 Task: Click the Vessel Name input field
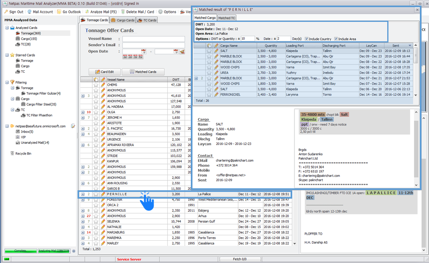[153, 39]
